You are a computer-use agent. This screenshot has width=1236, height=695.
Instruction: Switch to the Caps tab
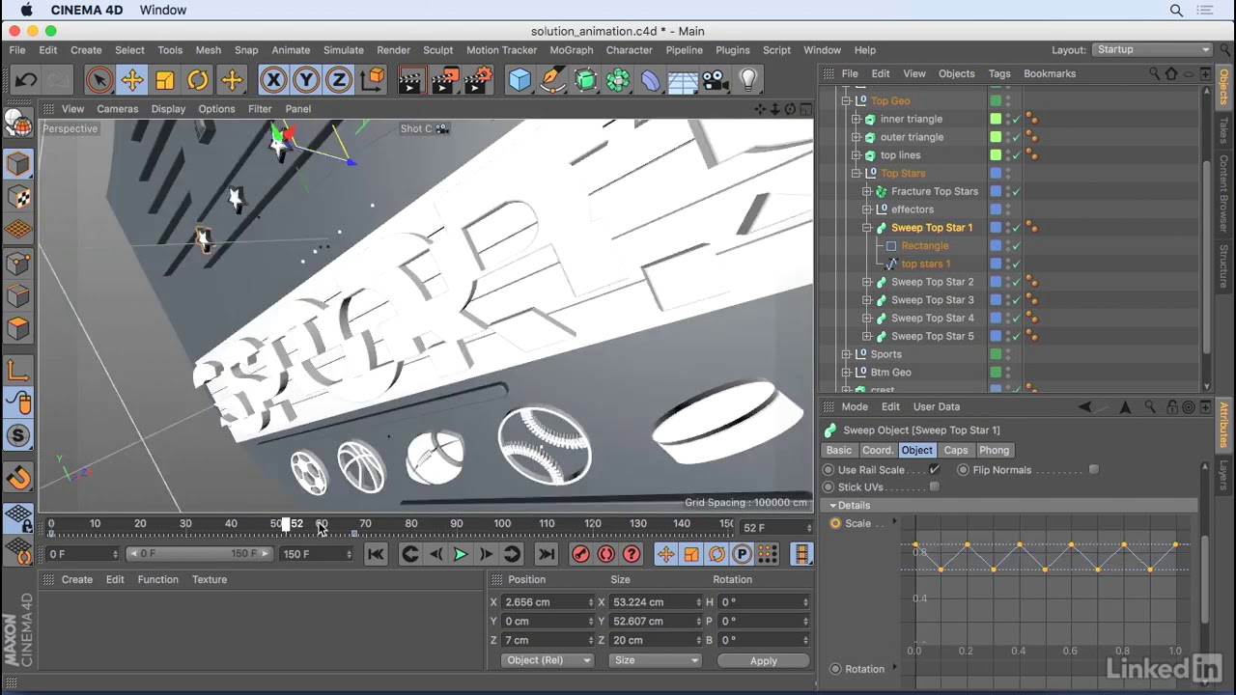956,450
